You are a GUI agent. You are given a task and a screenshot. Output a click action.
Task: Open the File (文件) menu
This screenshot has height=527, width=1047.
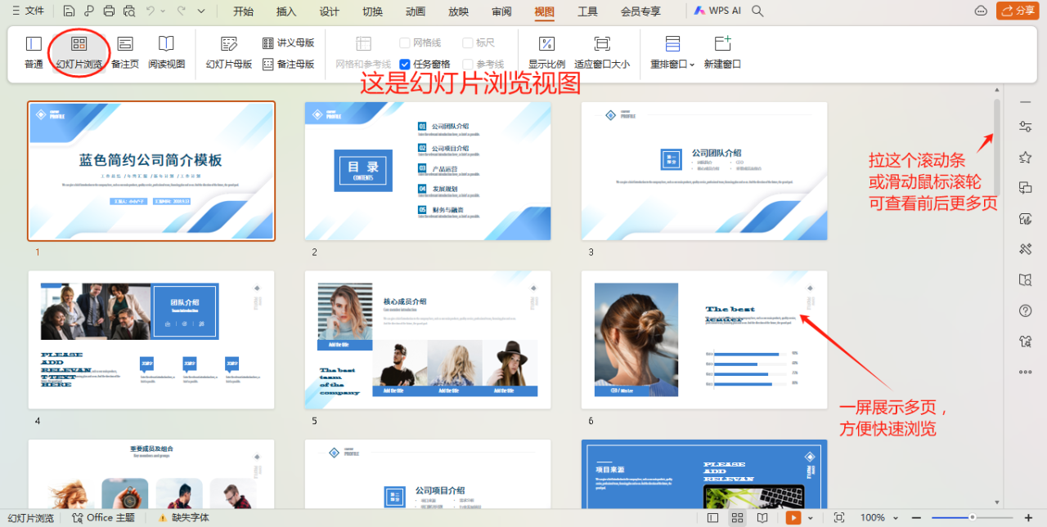click(x=28, y=11)
